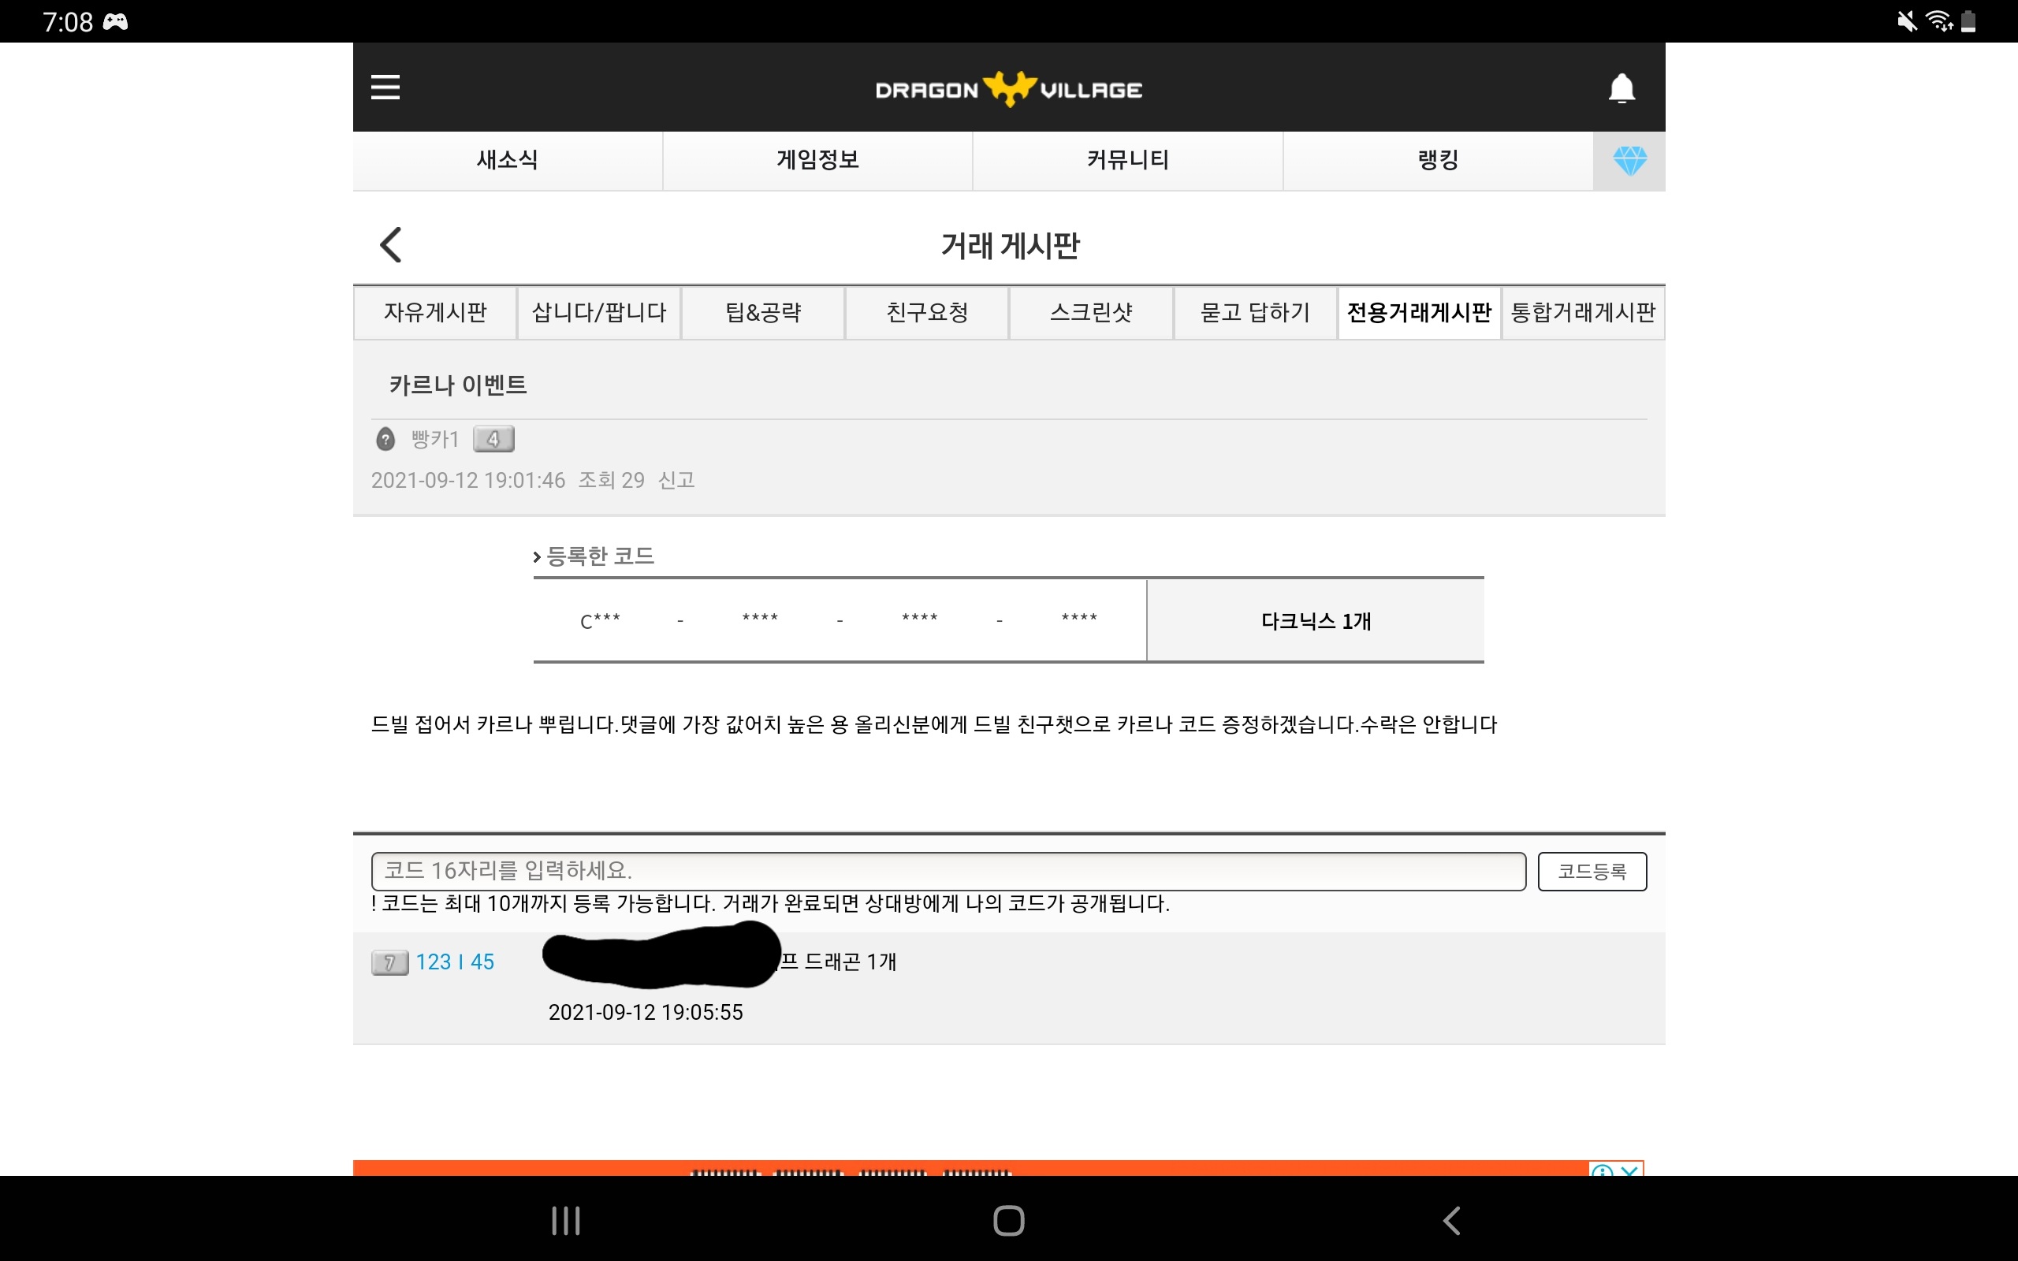
Task: Click the 신고 report link
Action: (x=676, y=481)
